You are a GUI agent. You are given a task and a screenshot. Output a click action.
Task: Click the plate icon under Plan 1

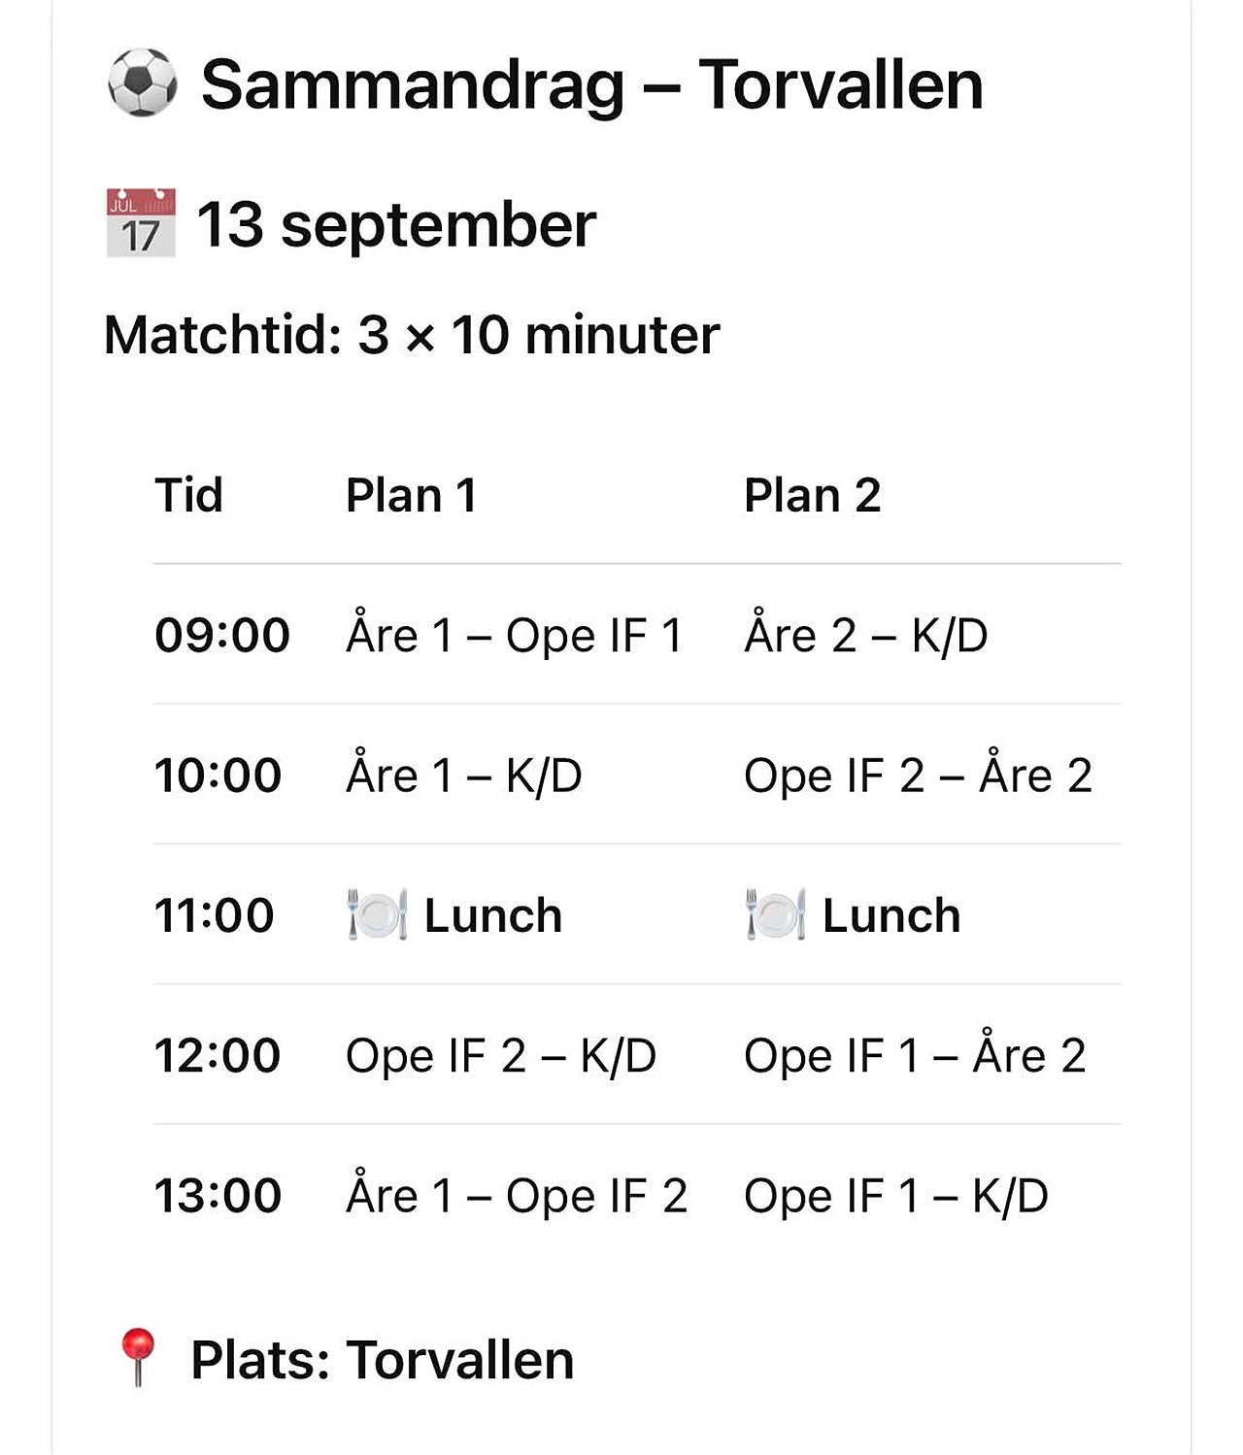377,914
